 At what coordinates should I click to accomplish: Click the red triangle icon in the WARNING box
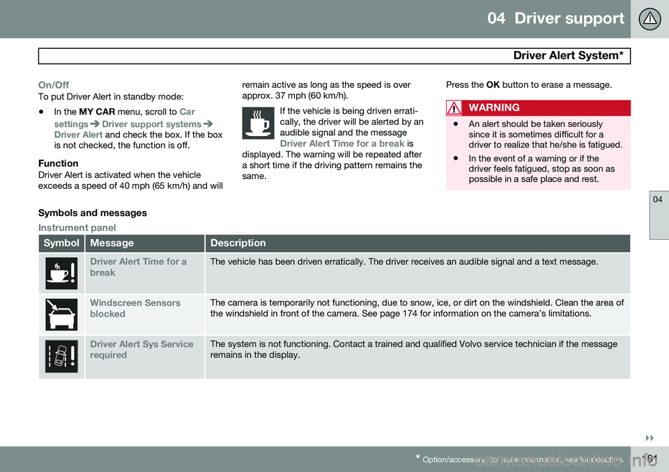454,108
